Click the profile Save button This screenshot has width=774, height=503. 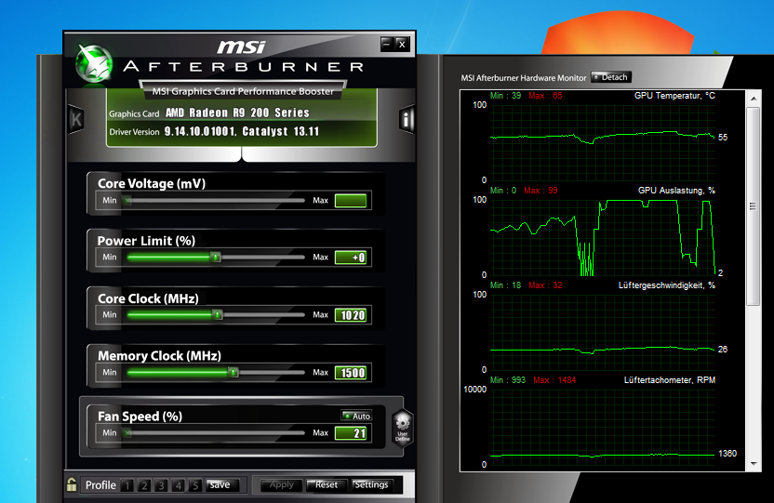pyautogui.click(x=221, y=484)
